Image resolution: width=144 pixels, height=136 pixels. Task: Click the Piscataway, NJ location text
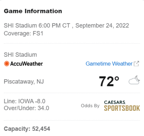tap(24, 82)
